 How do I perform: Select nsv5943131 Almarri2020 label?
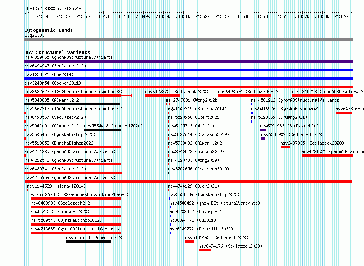tap(60, 212)
